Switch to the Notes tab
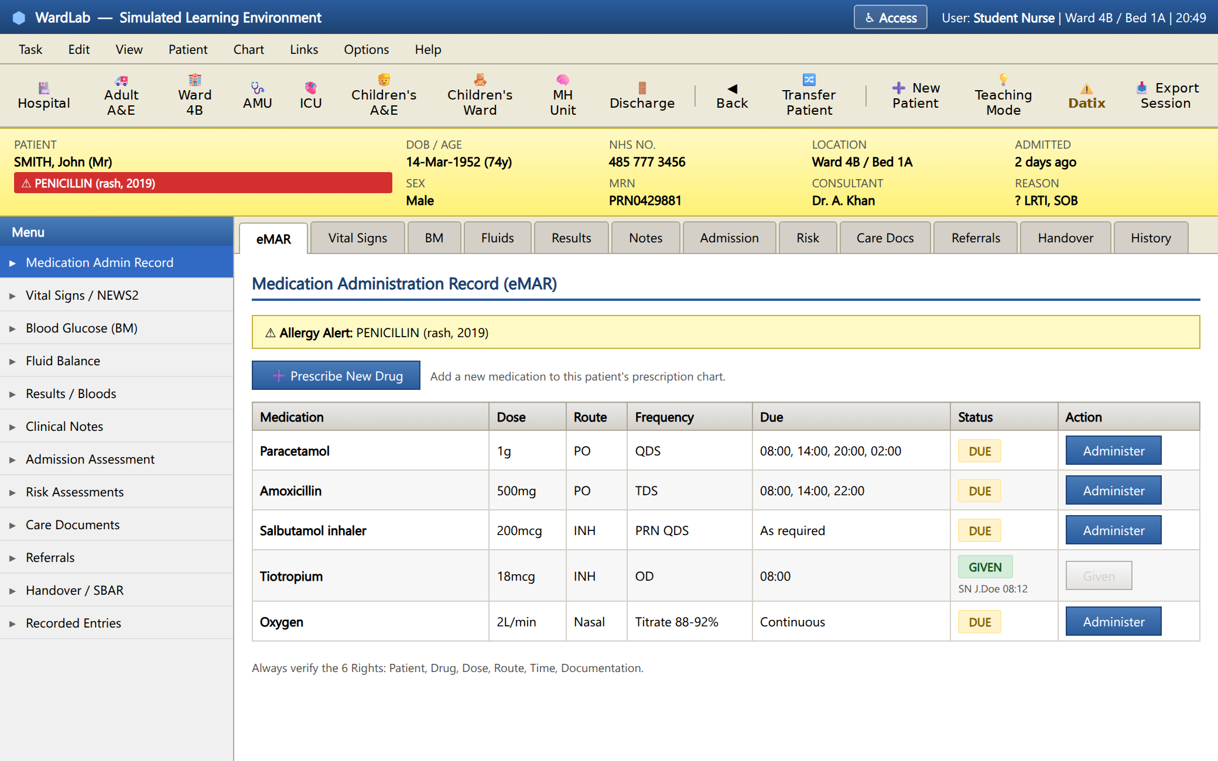 tap(646, 238)
